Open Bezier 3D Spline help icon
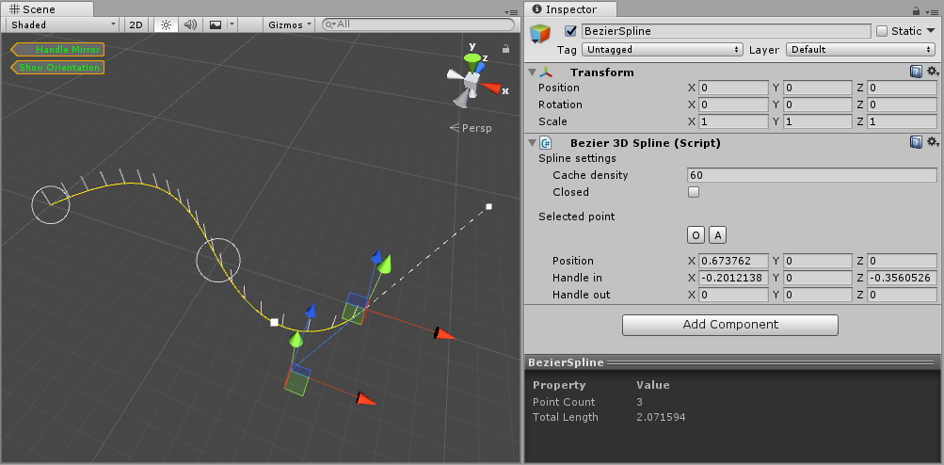Viewport: 944px width, 465px height. [916, 142]
